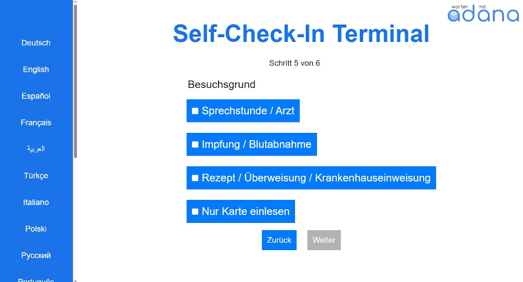
Task: Choose English in the language sidebar
Action: coord(36,70)
